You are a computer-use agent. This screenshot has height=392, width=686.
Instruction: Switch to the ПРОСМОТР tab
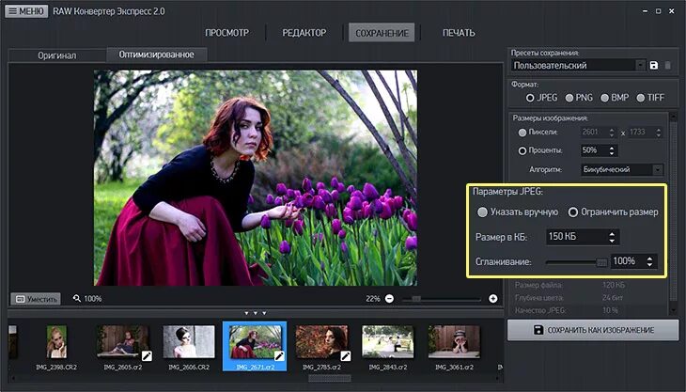[x=227, y=33]
